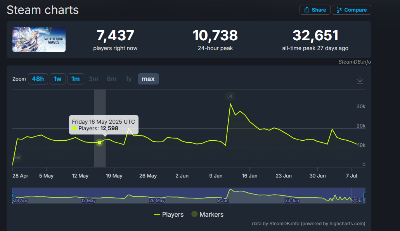Select the 6m zoom option
400x231 pixels.
pos(111,79)
